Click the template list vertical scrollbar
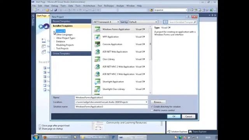This screenshot has width=249, height=140. click(151, 60)
